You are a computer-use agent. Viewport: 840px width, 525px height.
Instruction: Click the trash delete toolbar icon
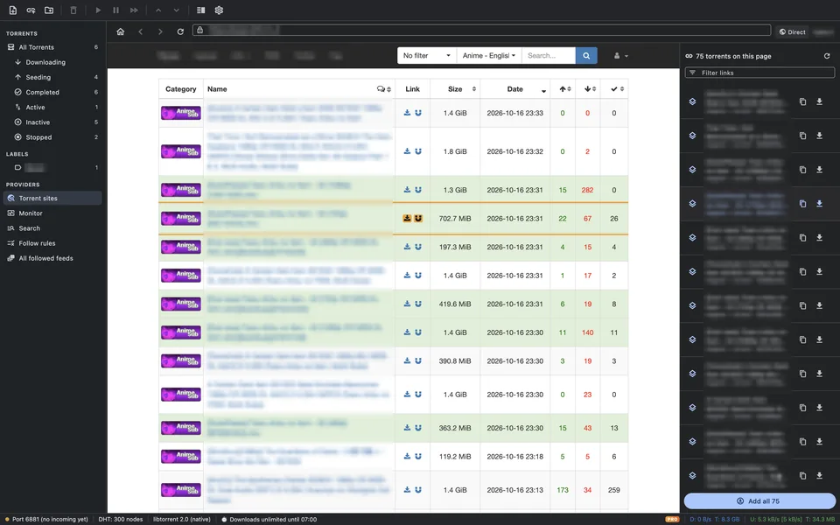73,10
